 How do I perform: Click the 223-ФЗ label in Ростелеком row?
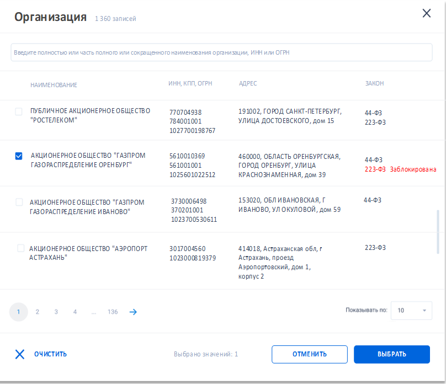(x=375, y=122)
